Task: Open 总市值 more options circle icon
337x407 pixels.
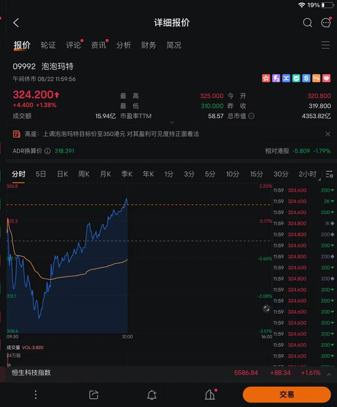Action: pos(251,116)
